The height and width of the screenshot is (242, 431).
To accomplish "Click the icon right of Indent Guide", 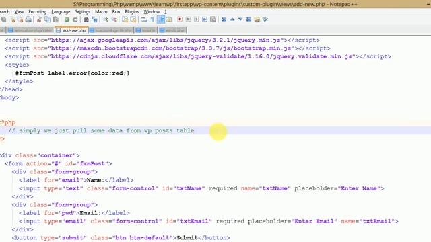I will click(169, 19).
